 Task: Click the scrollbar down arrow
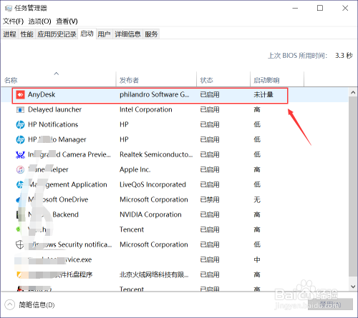pyautogui.click(x=353, y=287)
